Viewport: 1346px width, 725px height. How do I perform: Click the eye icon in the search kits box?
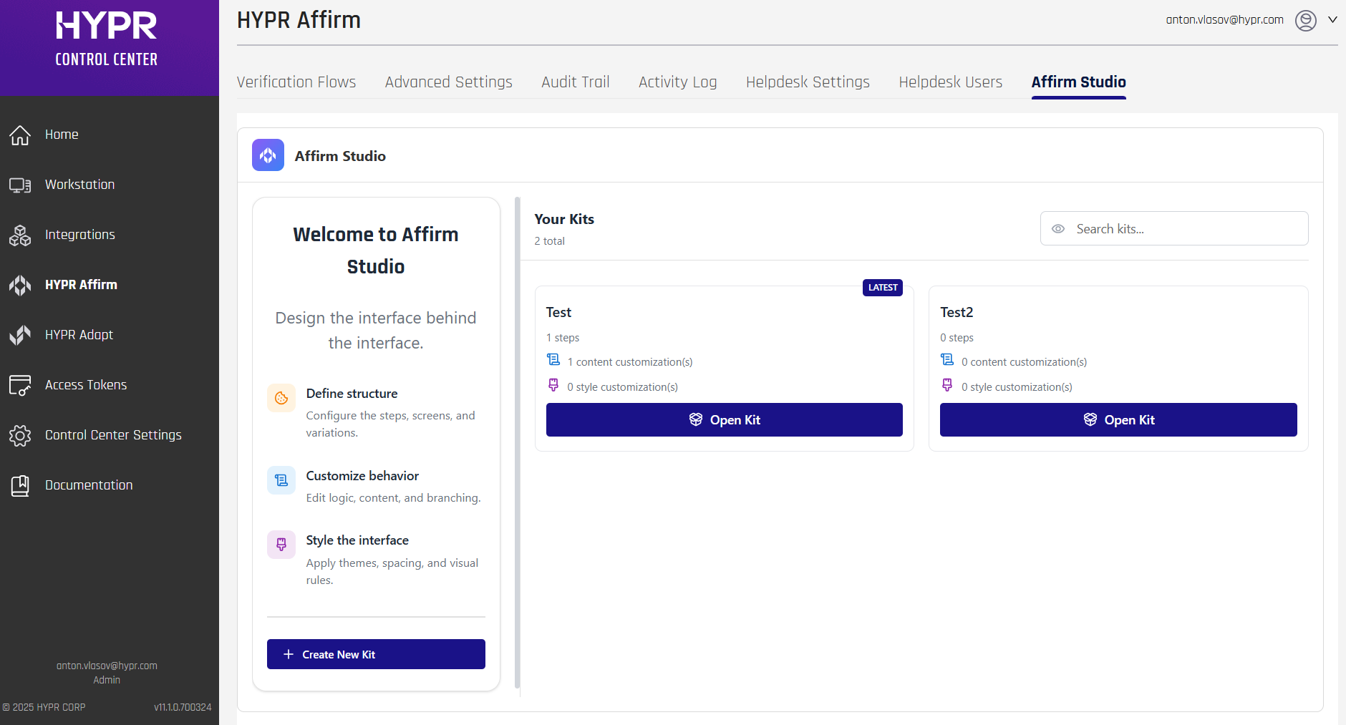point(1057,229)
